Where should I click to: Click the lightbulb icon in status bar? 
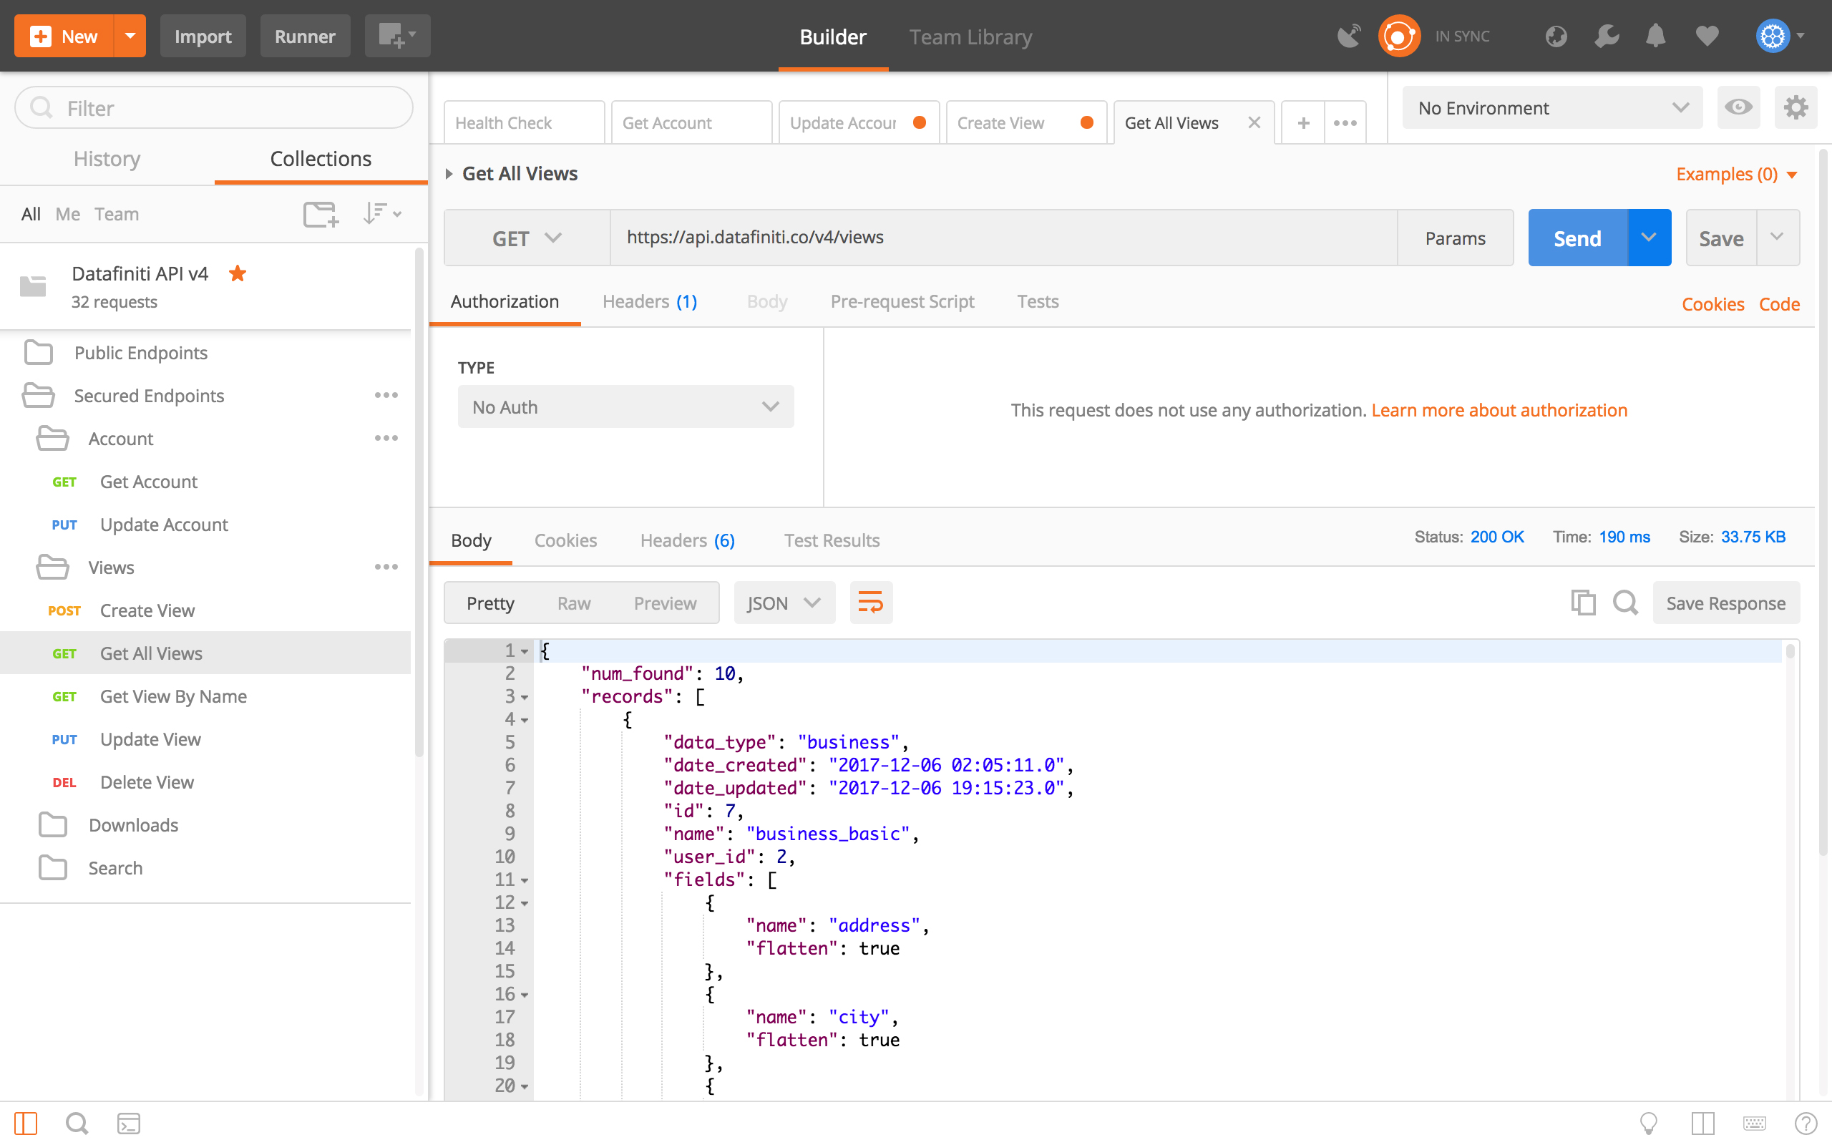pyautogui.click(x=1648, y=1124)
